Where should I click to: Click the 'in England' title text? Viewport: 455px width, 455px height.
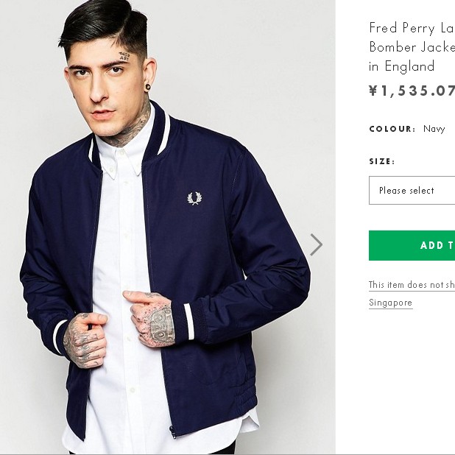click(x=401, y=66)
